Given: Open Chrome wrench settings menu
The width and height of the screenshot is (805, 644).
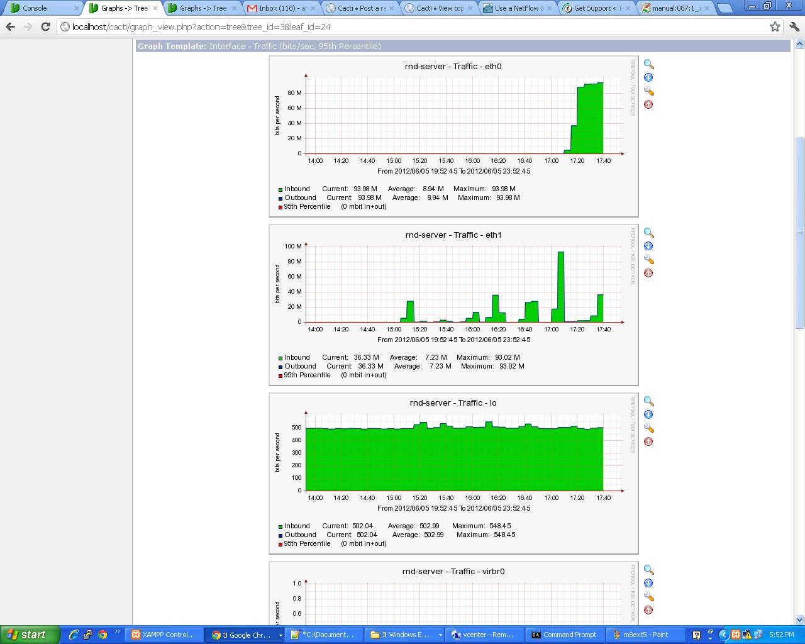Looking at the screenshot, I should tap(794, 27).
